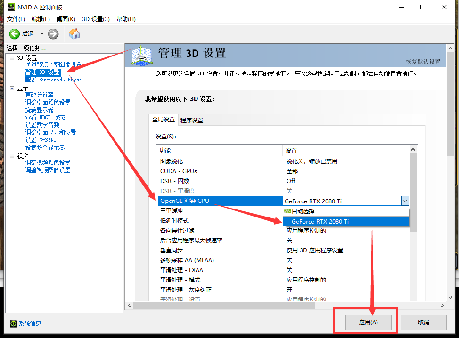The height and width of the screenshot is (338, 459).
Task: Click horizontal scrollbar right arrow
Action: coord(443,305)
